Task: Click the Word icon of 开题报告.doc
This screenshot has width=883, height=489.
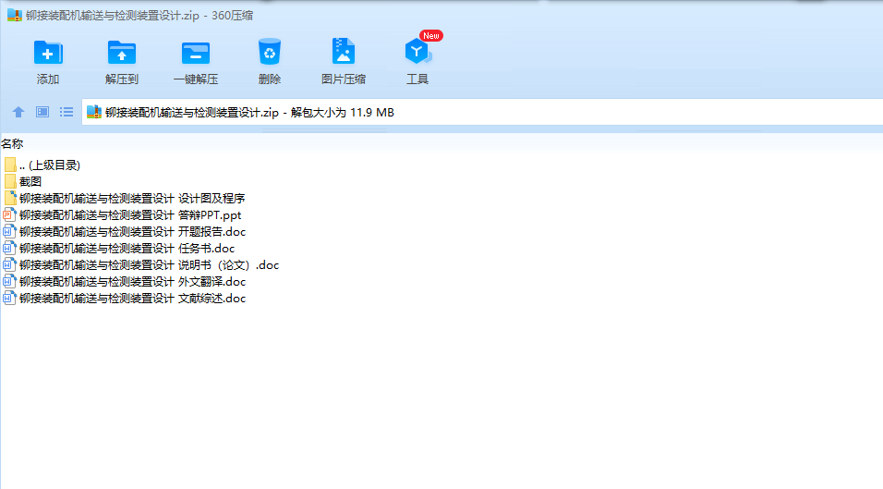Action: (9, 231)
